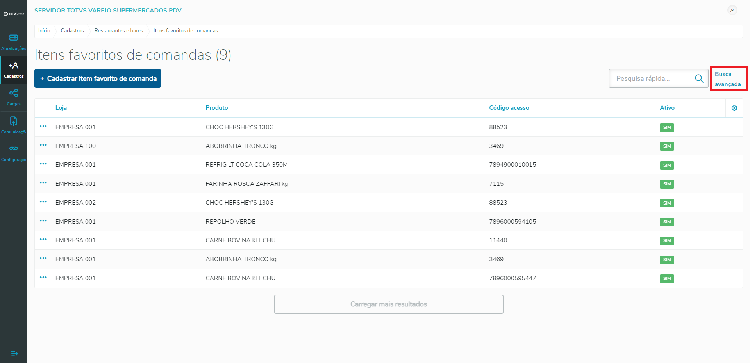Screen dimensions: 750x363
Task: Open actions menu for CHOC HERSHEY'S EMPRESA 001 row
Action: [x=43, y=126]
